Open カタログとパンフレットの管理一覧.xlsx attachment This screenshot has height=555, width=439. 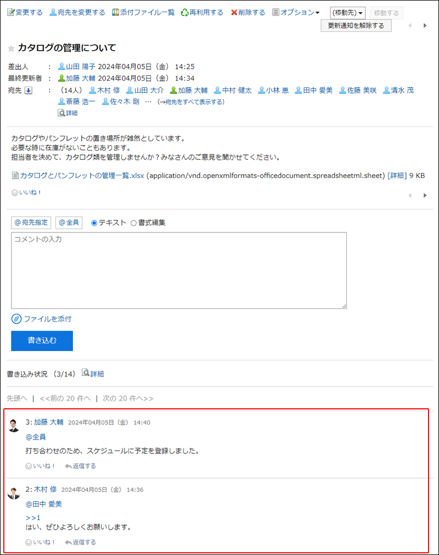(x=78, y=175)
